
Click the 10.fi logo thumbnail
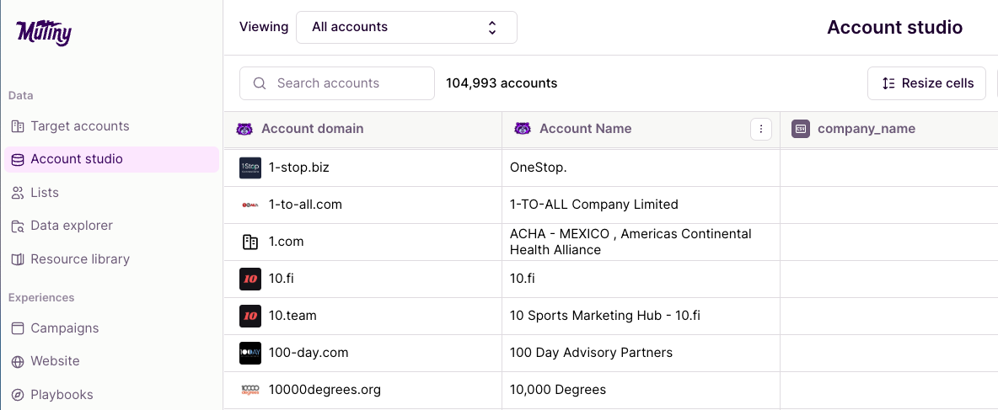pyautogui.click(x=250, y=279)
